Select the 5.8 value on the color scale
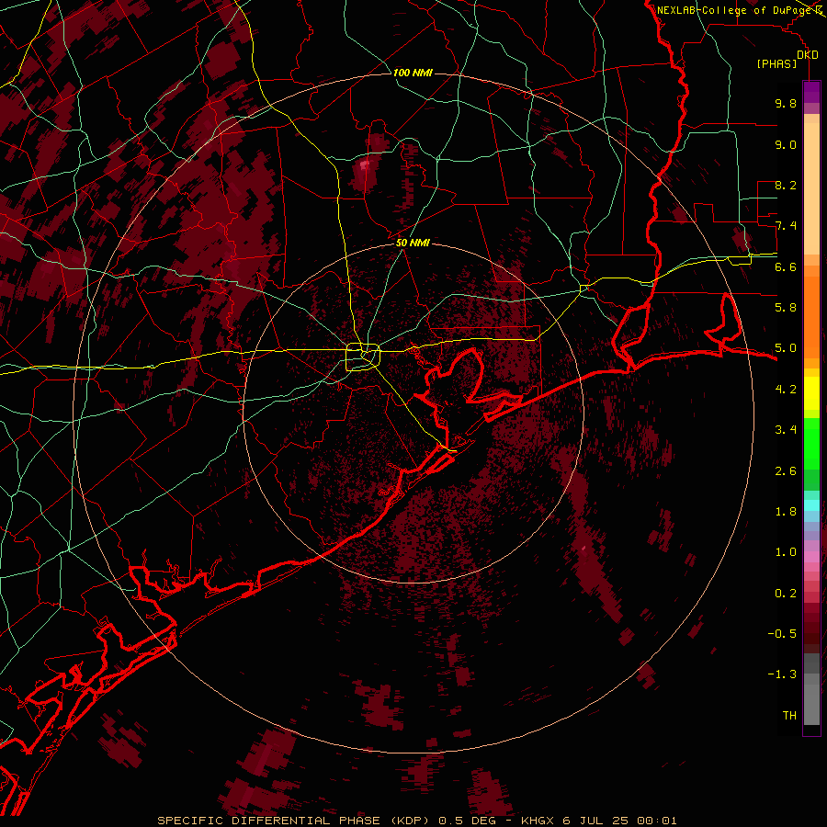 click(786, 308)
